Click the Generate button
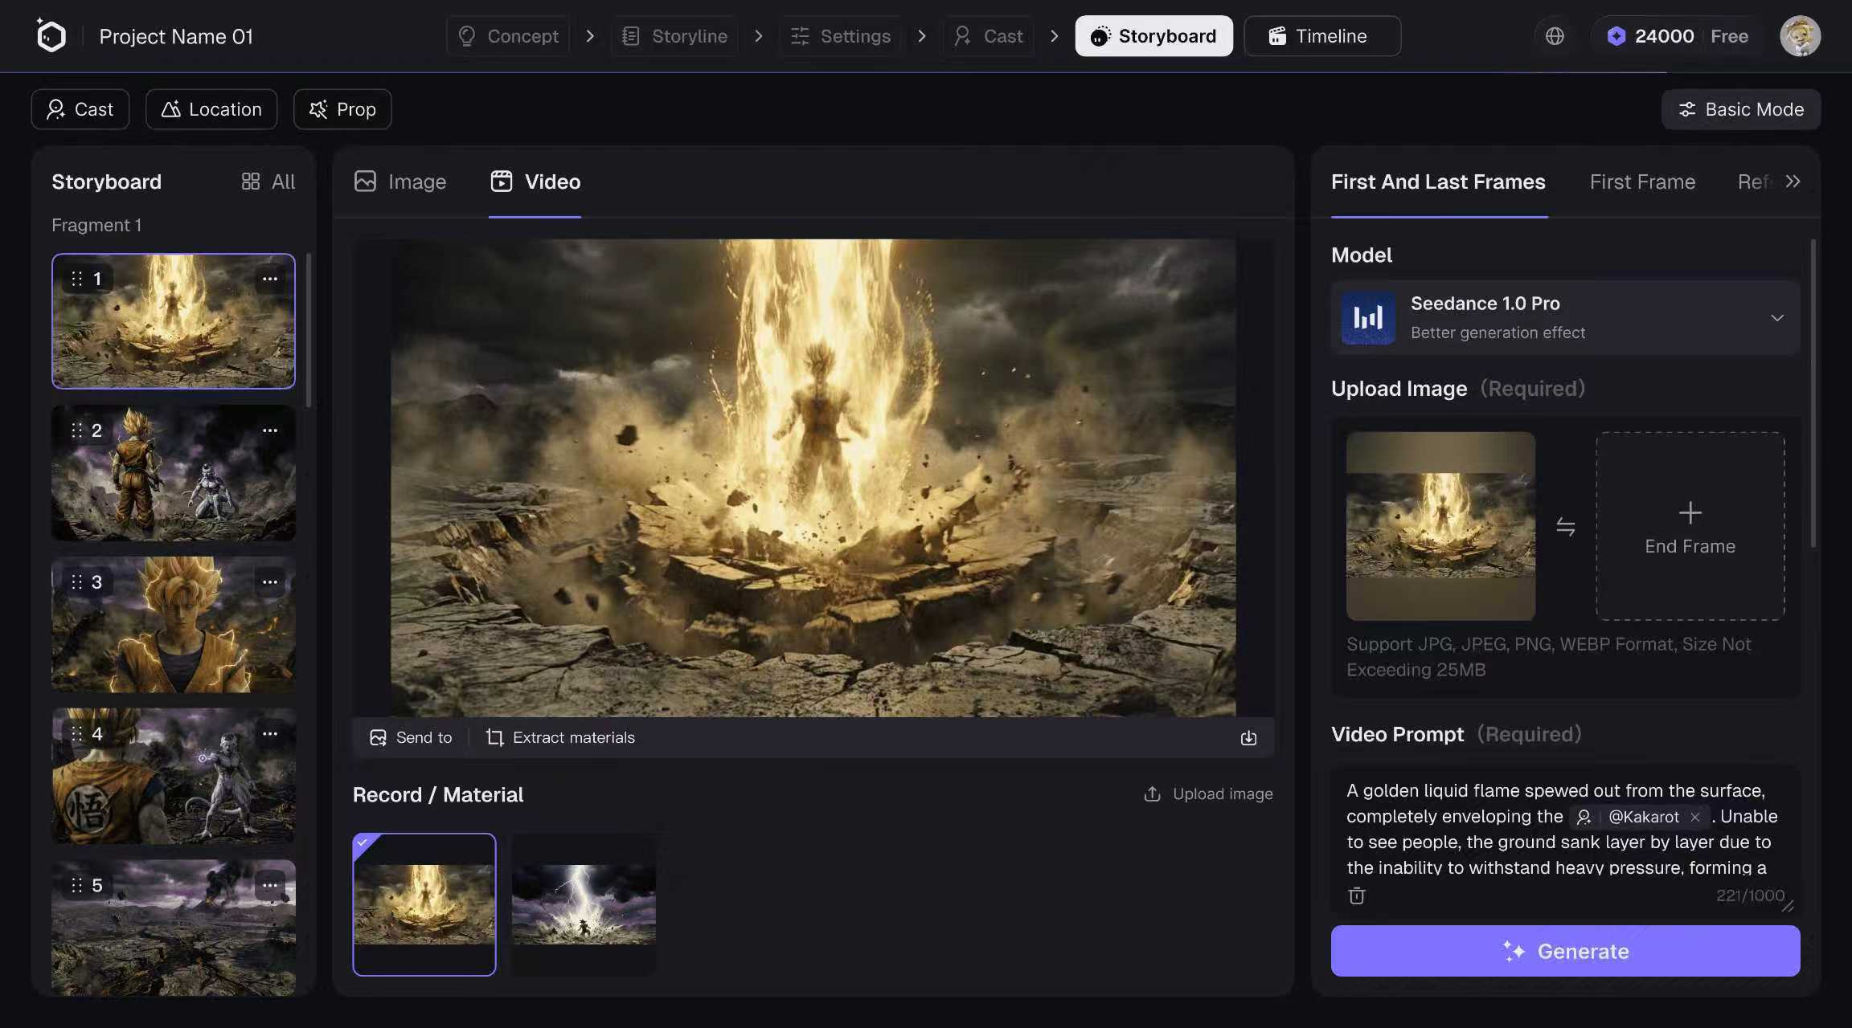 point(1565,951)
